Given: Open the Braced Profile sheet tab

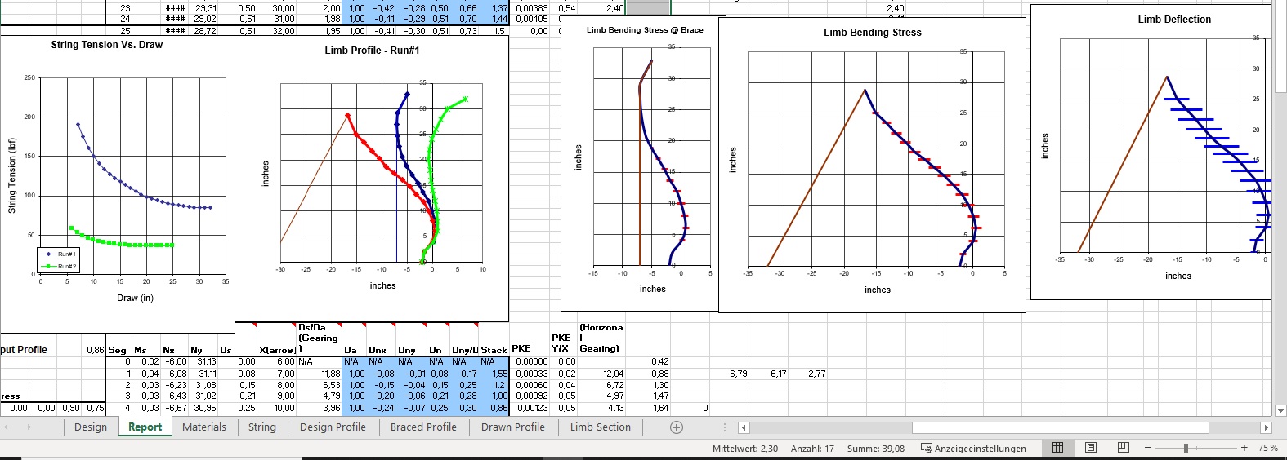Looking at the screenshot, I should point(423,427).
